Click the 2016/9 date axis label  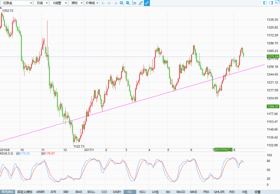pos(5,150)
